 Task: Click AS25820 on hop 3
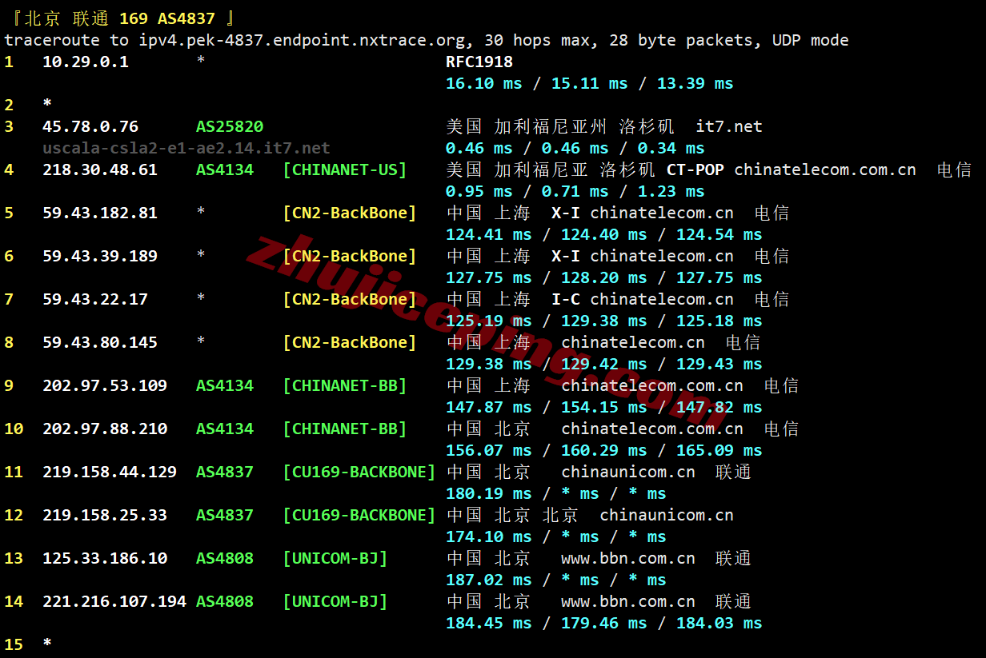click(230, 126)
